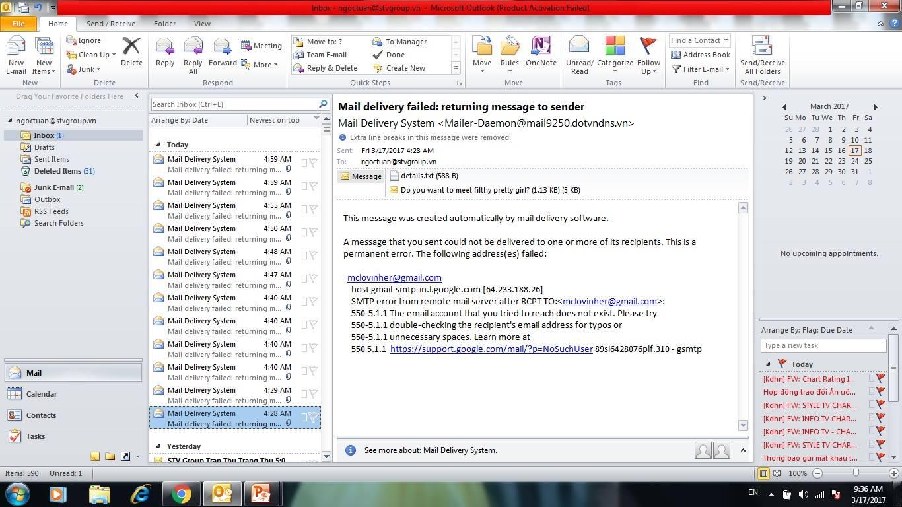
Task: Switch to the View tab
Action: (202, 24)
